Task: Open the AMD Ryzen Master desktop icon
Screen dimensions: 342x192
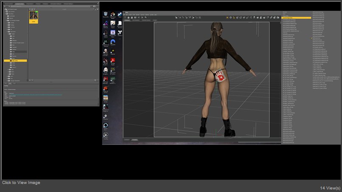Action: pos(113,15)
